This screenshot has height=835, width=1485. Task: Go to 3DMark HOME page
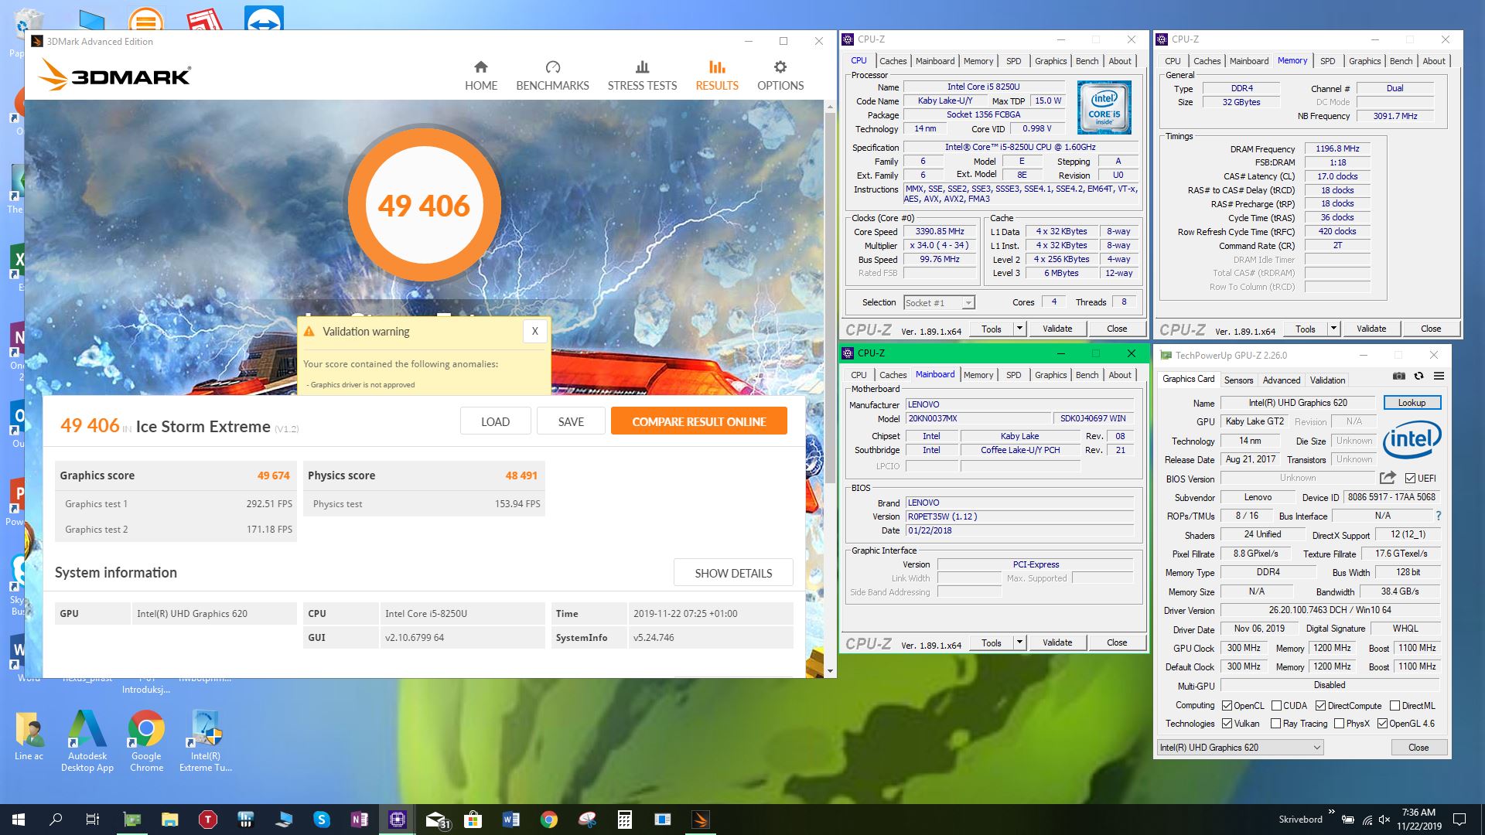pos(481,76)
